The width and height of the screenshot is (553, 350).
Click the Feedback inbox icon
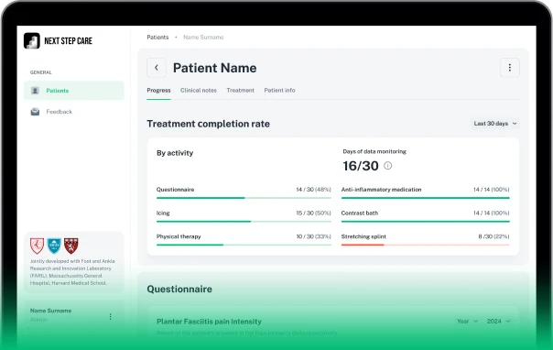tap(35, 112)
